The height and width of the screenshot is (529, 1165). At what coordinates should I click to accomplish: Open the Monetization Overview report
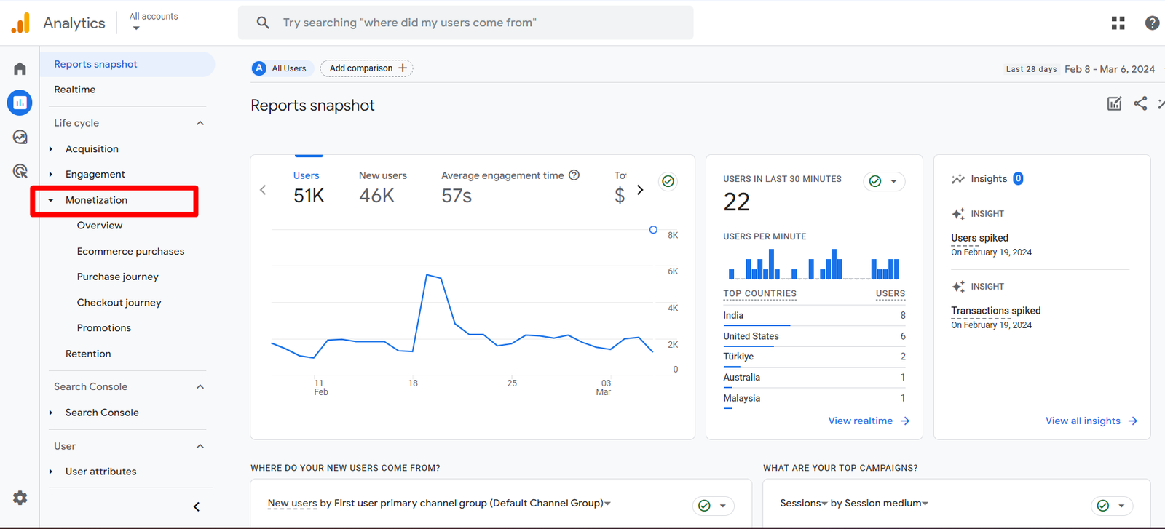100,226
